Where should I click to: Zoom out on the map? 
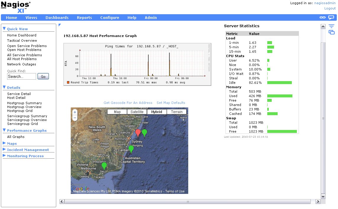[x=75, y=118]
